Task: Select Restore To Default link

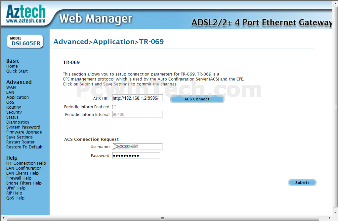Action: tap(24, 147)
